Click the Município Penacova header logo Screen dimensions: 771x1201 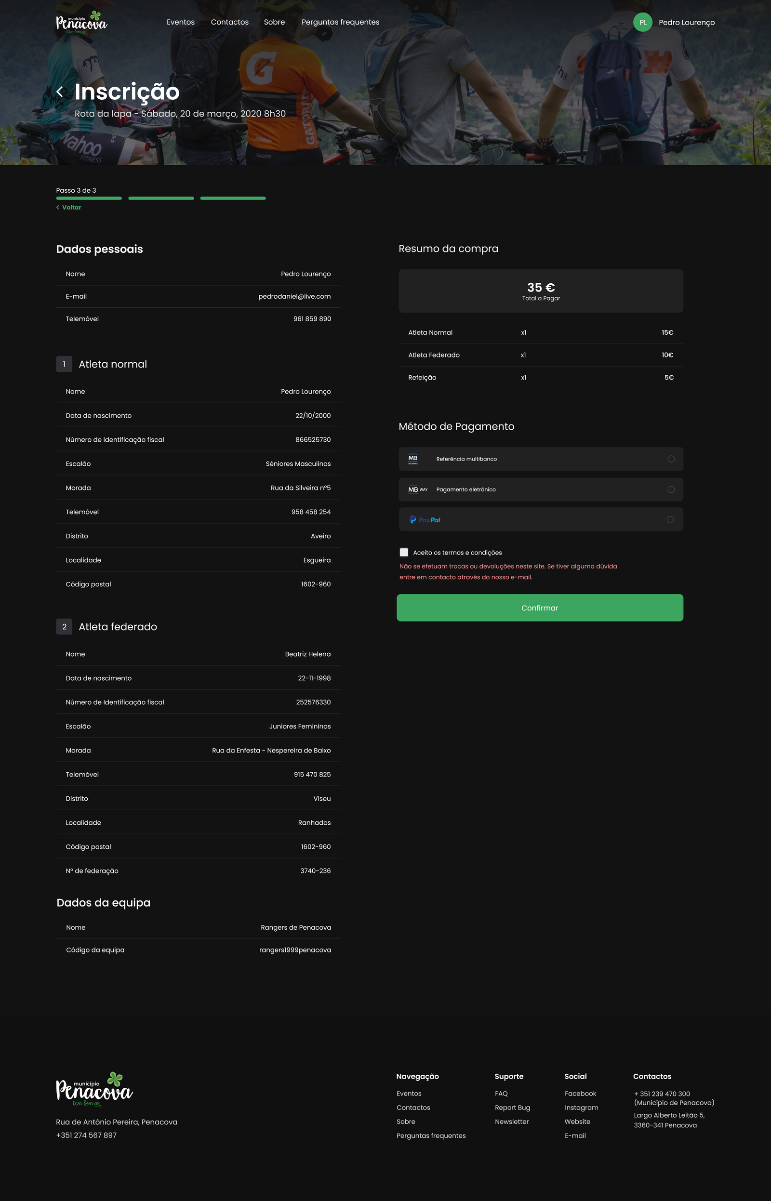[x=81, y=23]
